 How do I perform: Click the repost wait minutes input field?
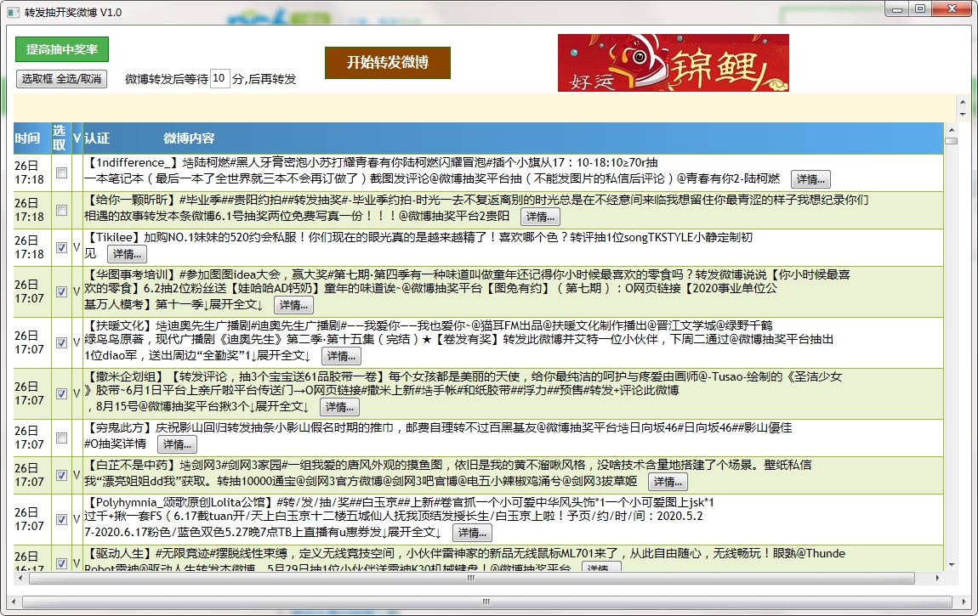219,79
